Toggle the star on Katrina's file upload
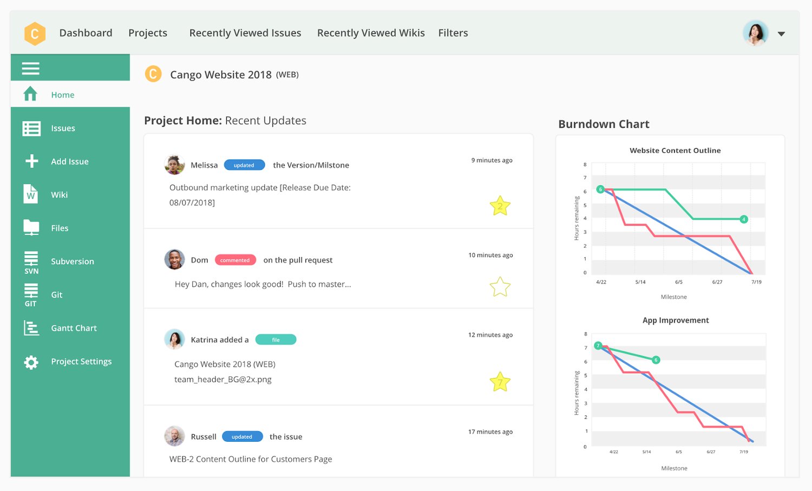The image size is (812, 491). tap(500, 382)
